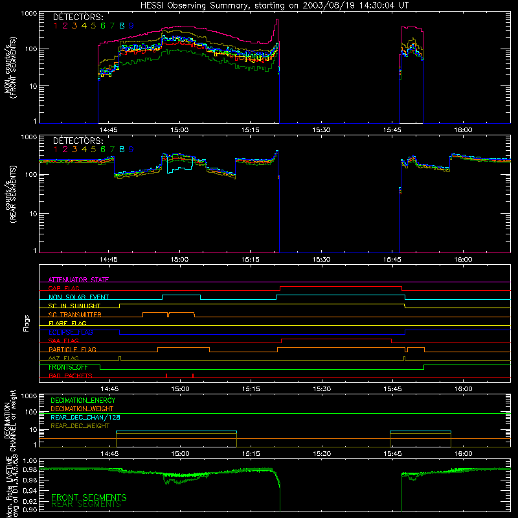
Task: Select pink detector 2 in front segments legend
Action: coord(65,26)
